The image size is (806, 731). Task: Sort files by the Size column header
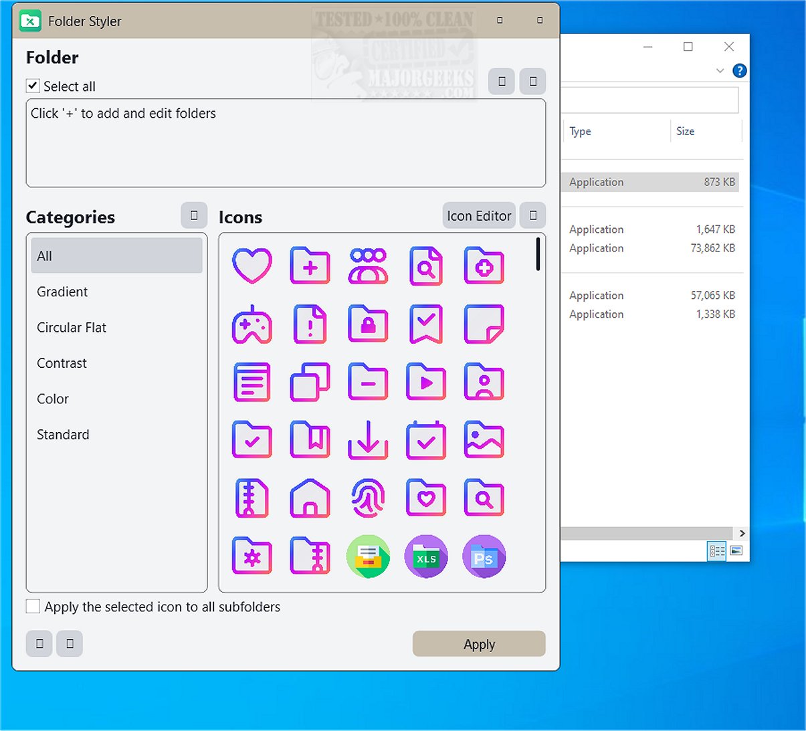click(685, 131)
